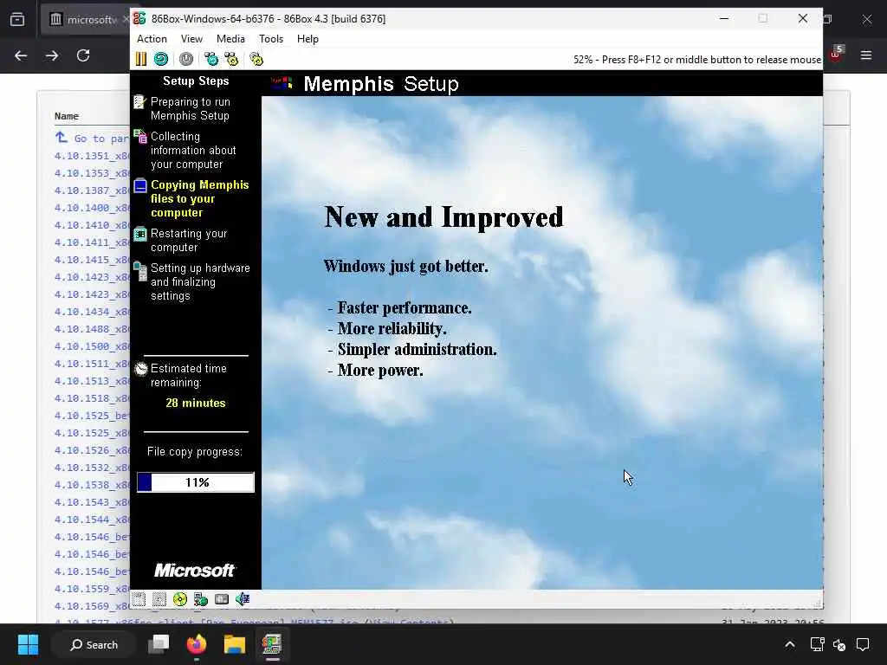Select the microsoftw browser tab
Image resolution: width=887 pixels, height=665 pixels.
pos(86,19)
